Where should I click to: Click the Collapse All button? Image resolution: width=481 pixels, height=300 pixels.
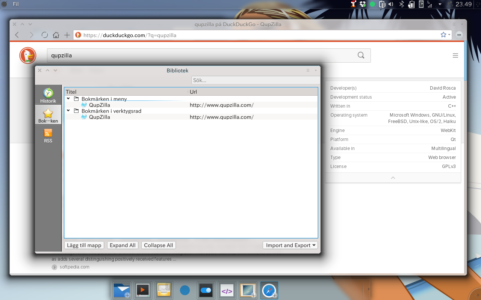159,245
